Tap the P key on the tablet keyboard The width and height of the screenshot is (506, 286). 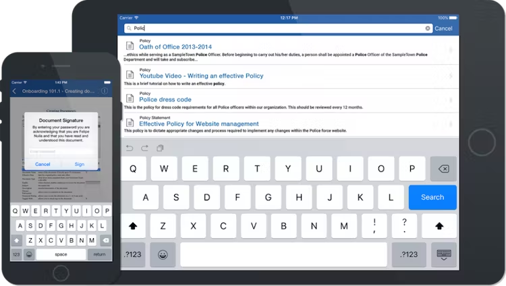(x=412, y=169)
